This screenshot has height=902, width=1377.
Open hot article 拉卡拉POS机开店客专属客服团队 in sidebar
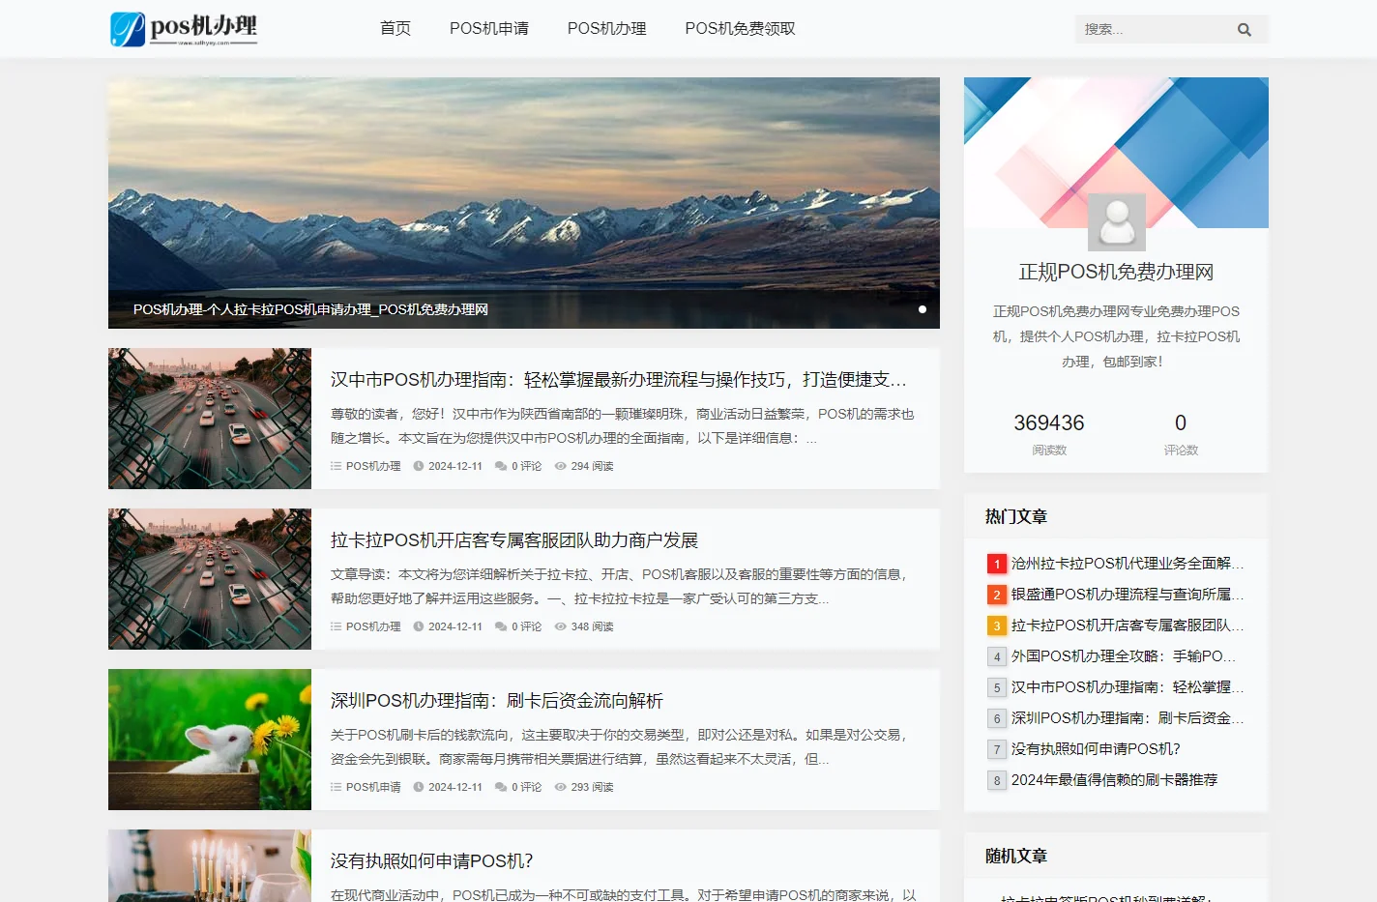click(x=1128, y=626)
